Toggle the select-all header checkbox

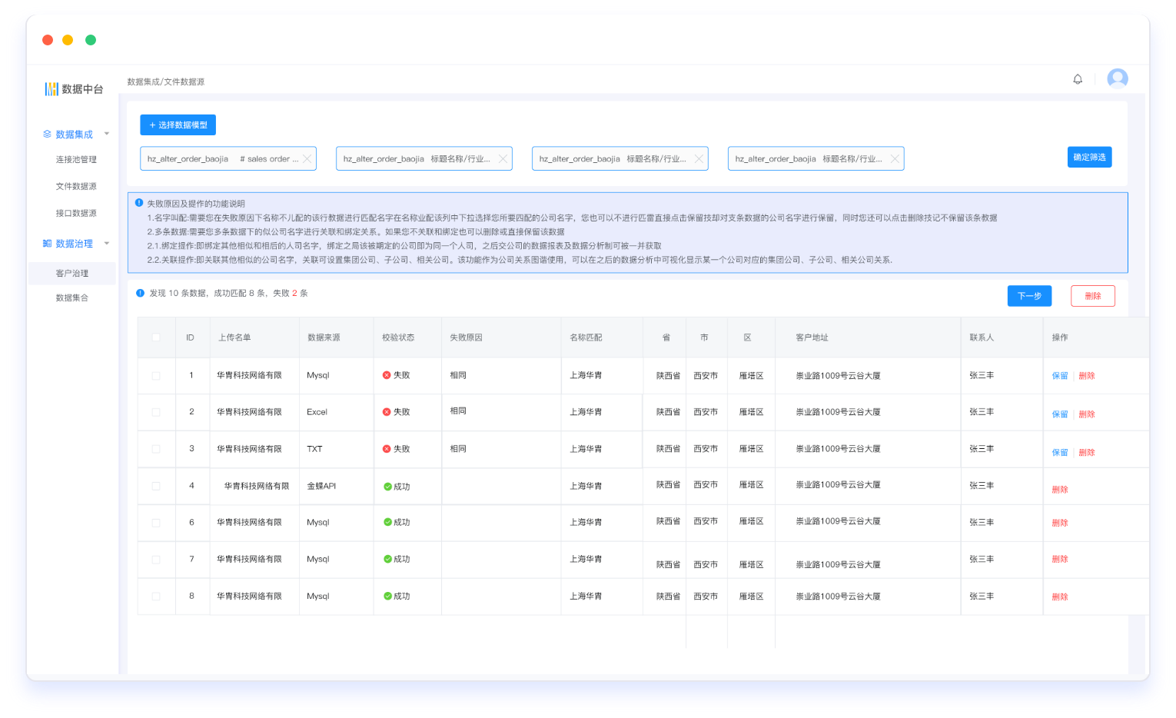(156, 337)
